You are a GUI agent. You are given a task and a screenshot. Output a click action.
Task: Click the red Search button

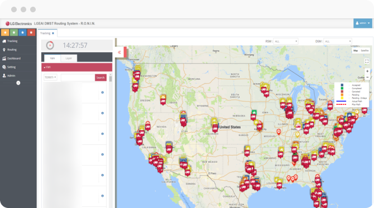pos(100,78)
